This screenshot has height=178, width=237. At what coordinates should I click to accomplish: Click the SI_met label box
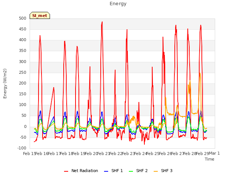click(x=40, y=16)
